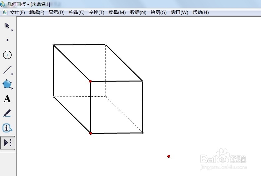Pick the Segment straightedge tool
The width and height of the screenshot is (261, 176).
point(7,70)
